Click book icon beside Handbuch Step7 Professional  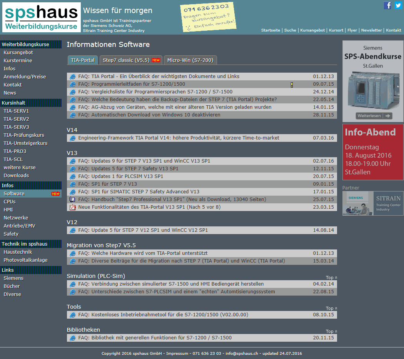[x=73, y=199]
